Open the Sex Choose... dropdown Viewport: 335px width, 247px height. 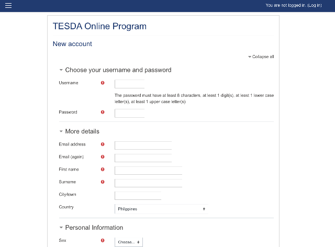tap(129, 242)
